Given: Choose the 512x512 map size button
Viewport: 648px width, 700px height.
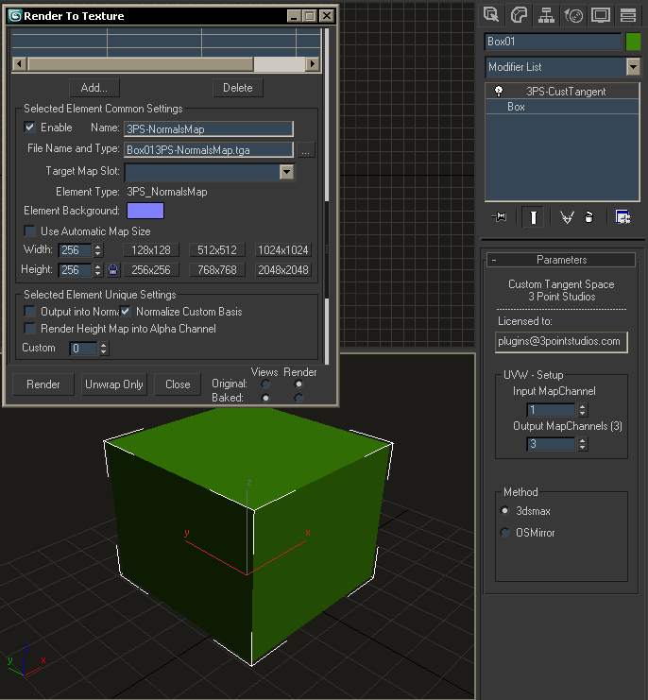Looking at the screenshot, I should 217,250.
